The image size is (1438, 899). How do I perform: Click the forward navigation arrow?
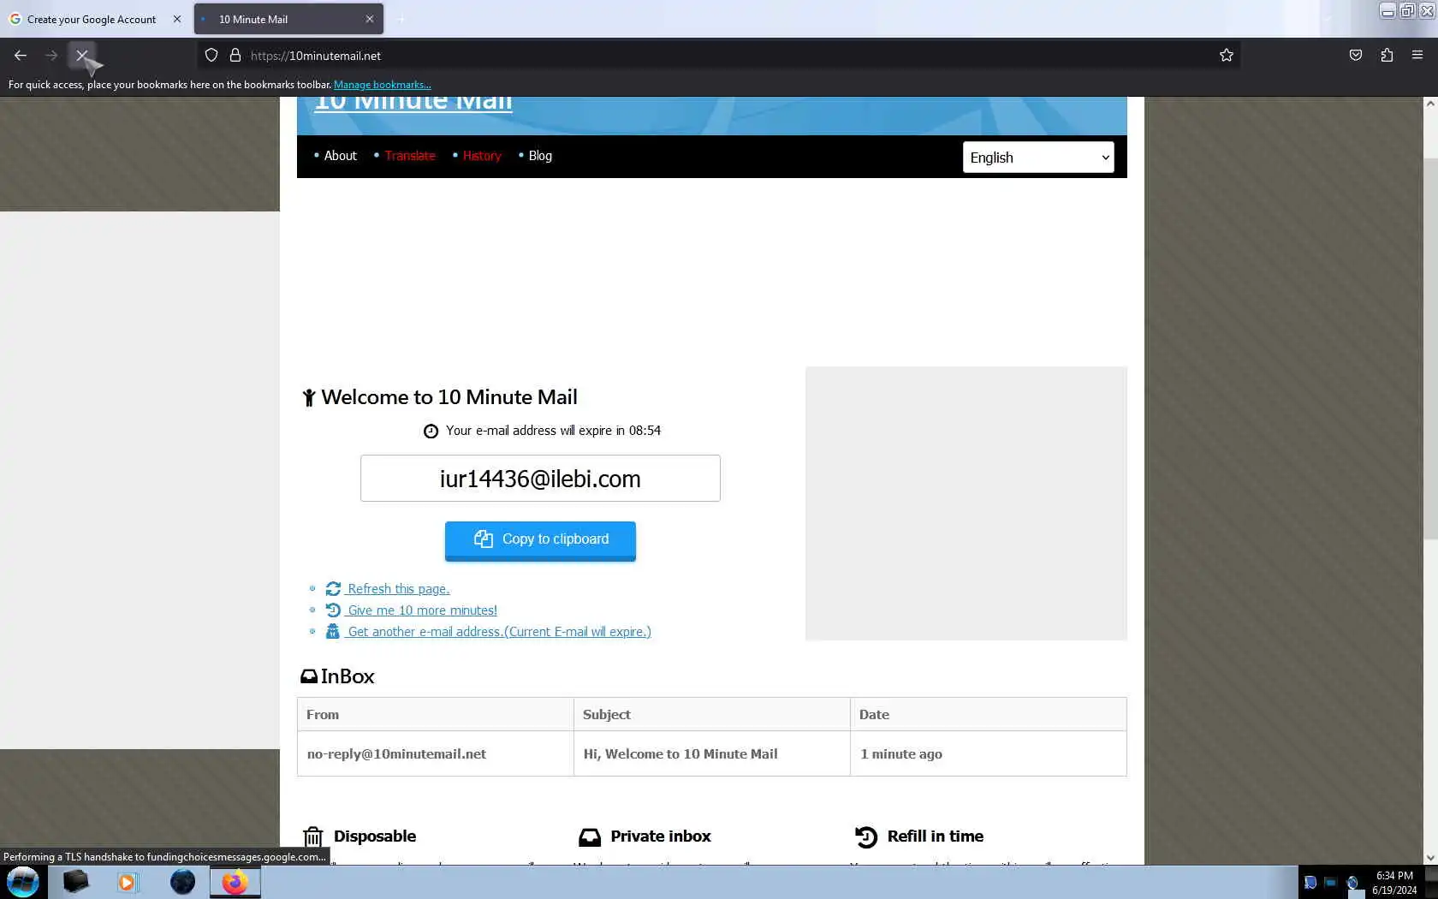(x=51, y=56)
